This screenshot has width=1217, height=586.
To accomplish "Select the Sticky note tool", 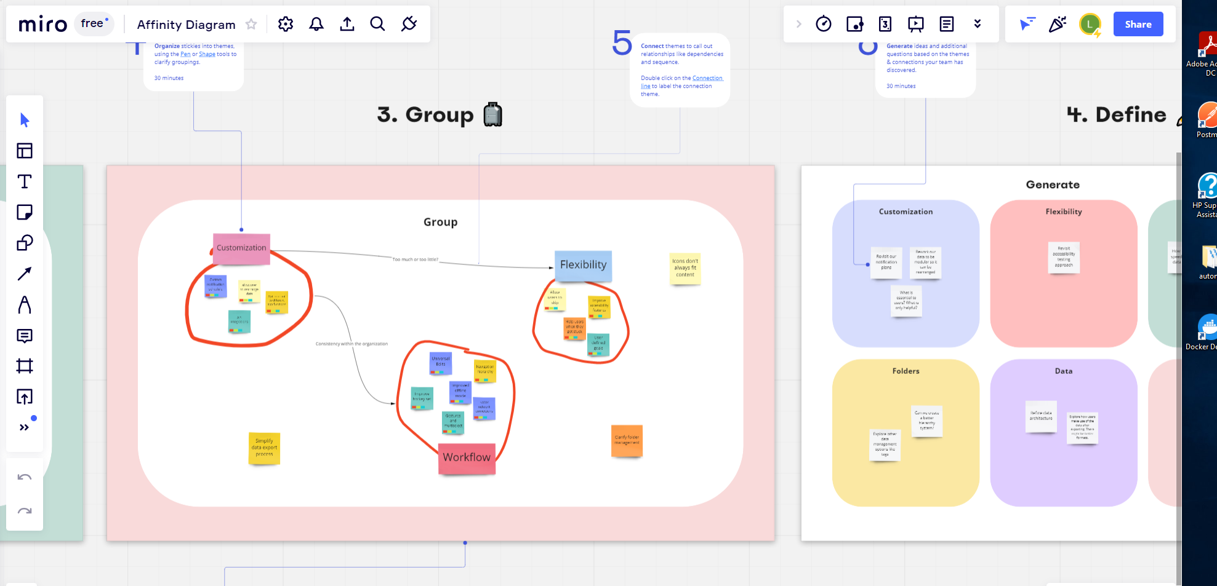I will point(25,212).
